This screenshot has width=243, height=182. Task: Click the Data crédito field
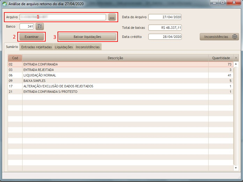(165, 37)
